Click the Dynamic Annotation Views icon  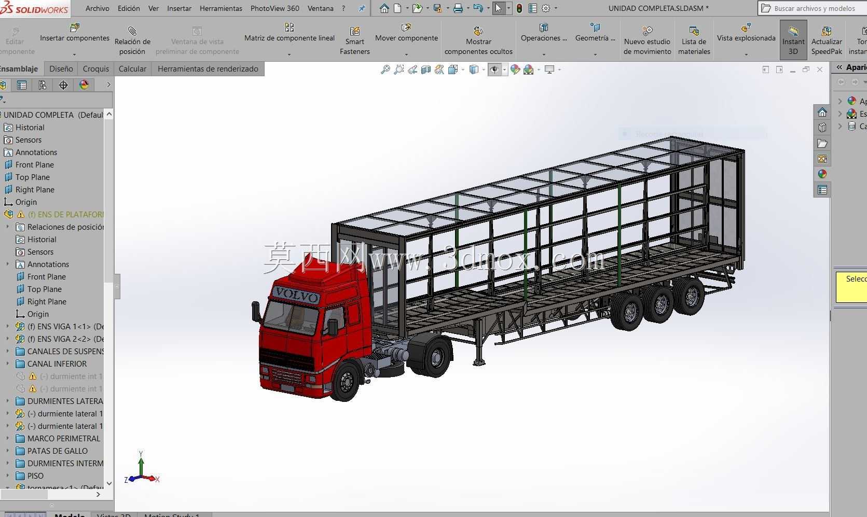tap(439, 69)
